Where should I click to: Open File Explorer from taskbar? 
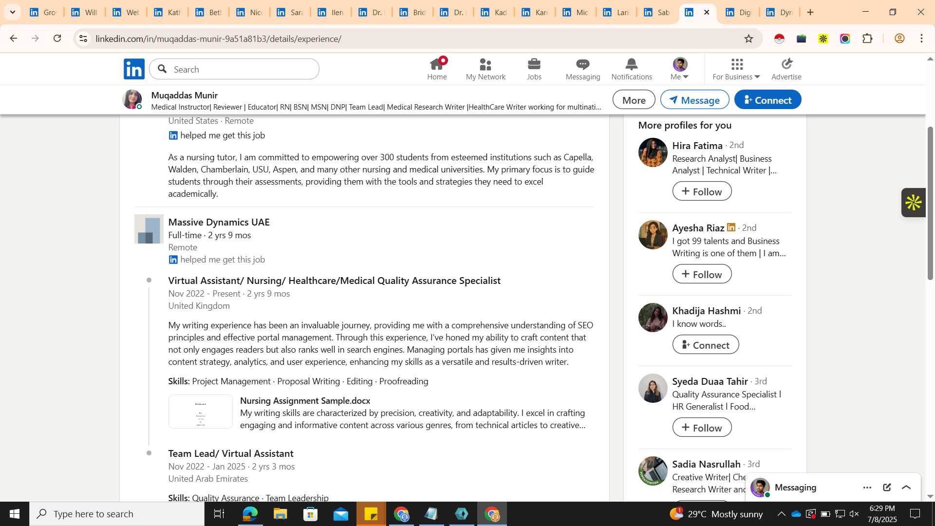tap(280, 514)
